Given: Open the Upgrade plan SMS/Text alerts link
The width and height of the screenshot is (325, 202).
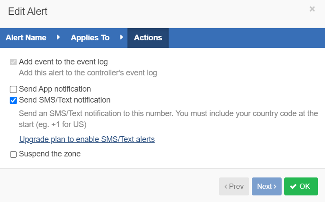Looking at the screenshot, I should pyautogui.click(x=87, y=139).
